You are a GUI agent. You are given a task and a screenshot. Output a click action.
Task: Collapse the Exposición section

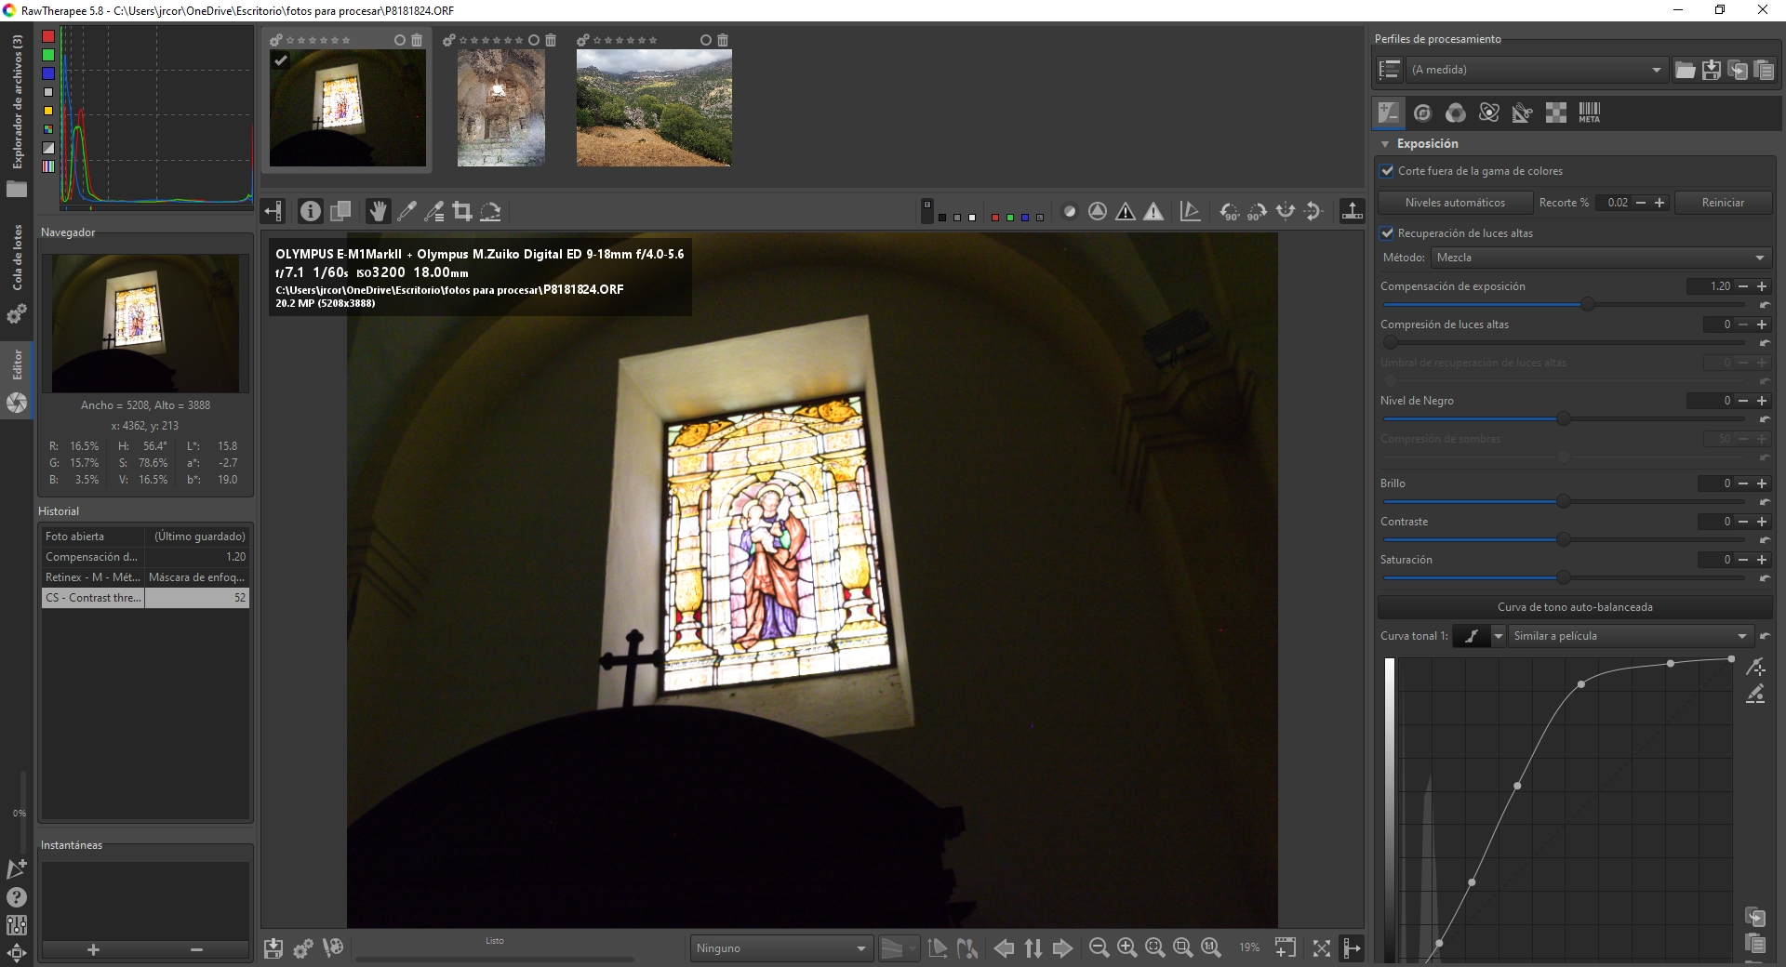[1385, 144]
